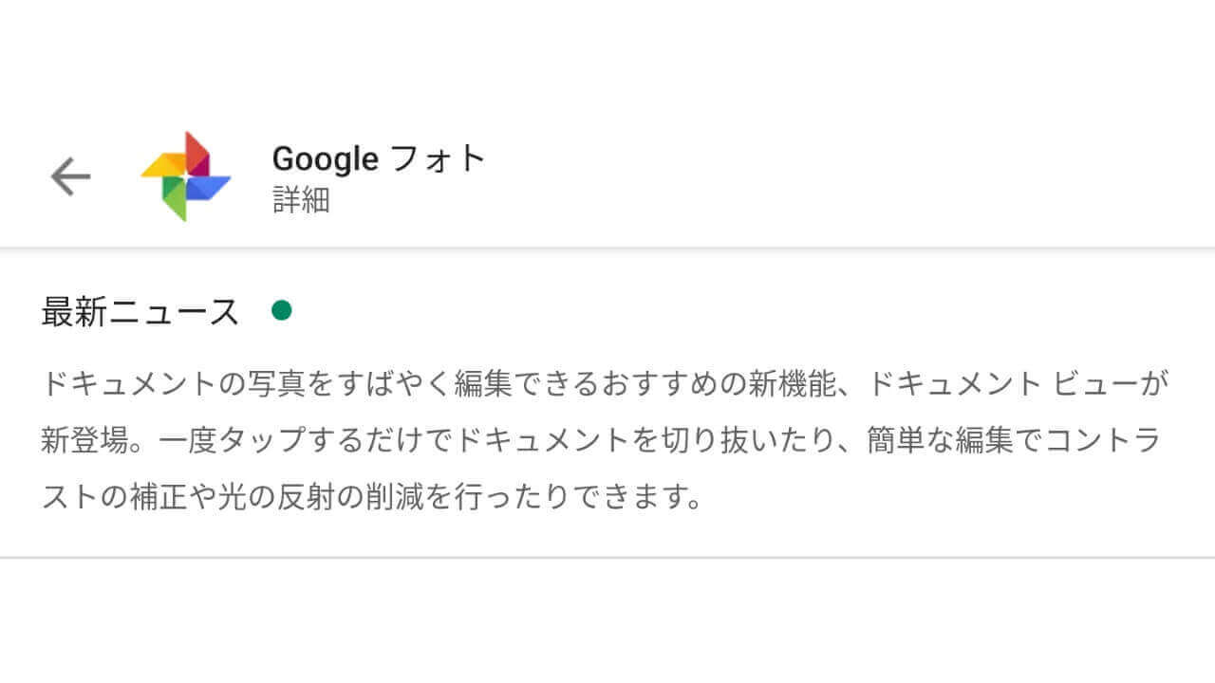Click the yellow petal of the pinwheel
Screen dimensions: 1215x683
(x=163, y=167)
